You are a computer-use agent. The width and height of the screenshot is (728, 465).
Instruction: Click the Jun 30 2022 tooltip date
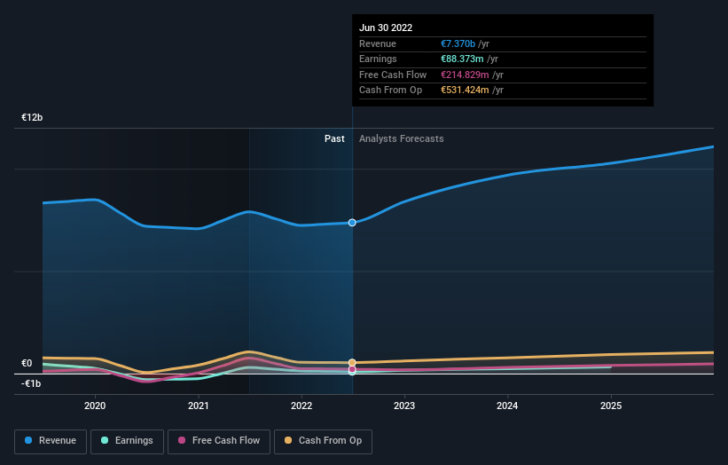click(386, 28)
